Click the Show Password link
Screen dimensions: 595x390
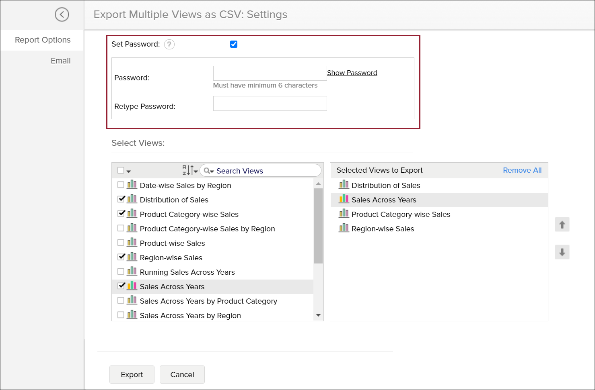[x=352, y=73]
